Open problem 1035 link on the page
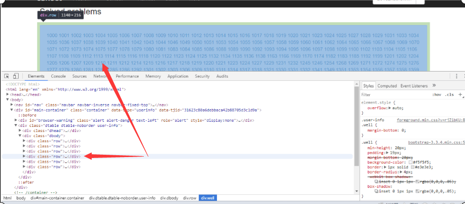Image resolution: width=465 pixels, height=204 pixels. click(x=52, y=42)
